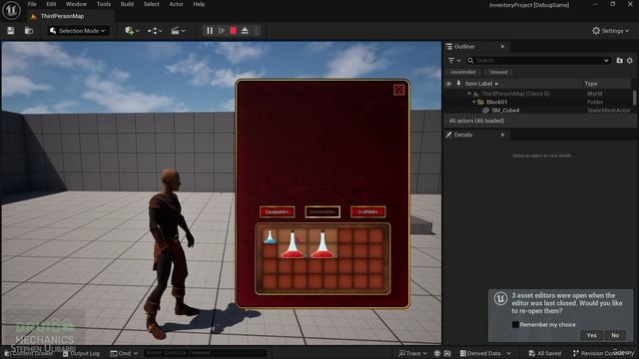The image size is (639, 359).
Task: Collapse the ThirdPersonMap world row
Action: 468,94
